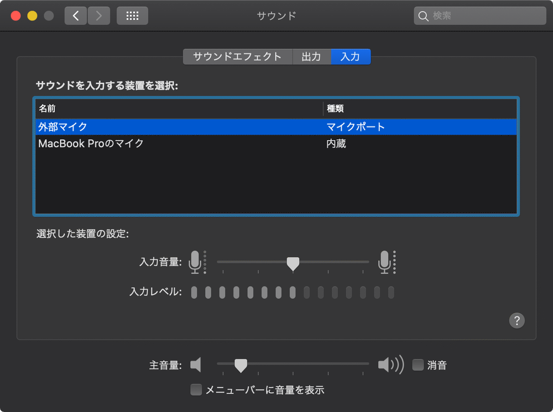553x412 pixels.
Task: Check メニューバーに音量を表示 option
Action: tap(196, 389)
